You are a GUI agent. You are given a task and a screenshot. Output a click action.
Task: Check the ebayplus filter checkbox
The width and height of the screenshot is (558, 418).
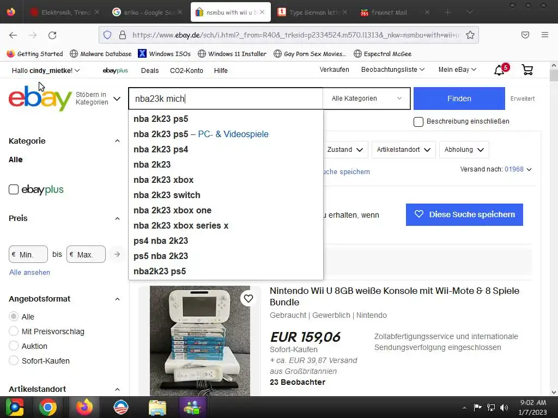[x=14, y=189]
